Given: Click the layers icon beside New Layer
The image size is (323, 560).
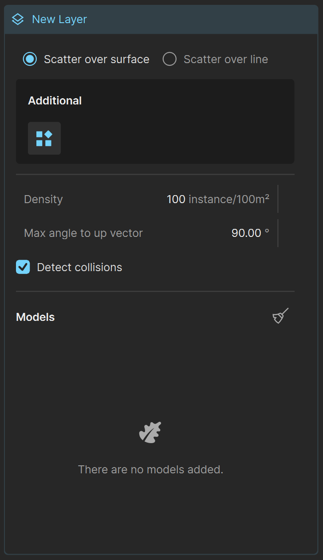Looking at the screenshot, I should [x=18, y=20].
